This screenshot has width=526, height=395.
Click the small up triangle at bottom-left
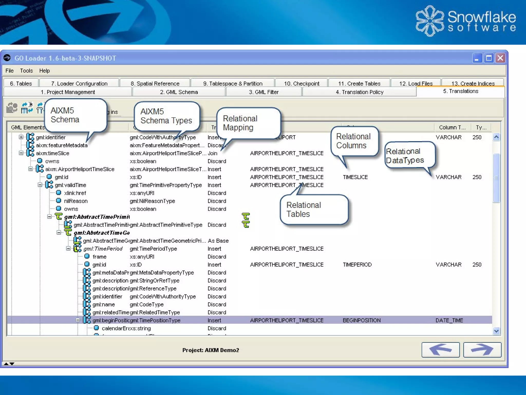coord(6,364)
